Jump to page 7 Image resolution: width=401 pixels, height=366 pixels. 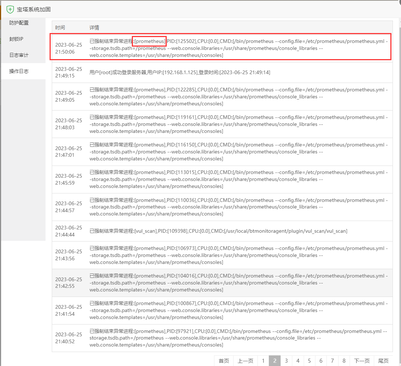click(332, 361)
